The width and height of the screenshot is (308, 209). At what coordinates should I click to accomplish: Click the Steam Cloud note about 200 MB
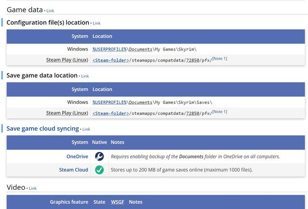coord(181,170)
